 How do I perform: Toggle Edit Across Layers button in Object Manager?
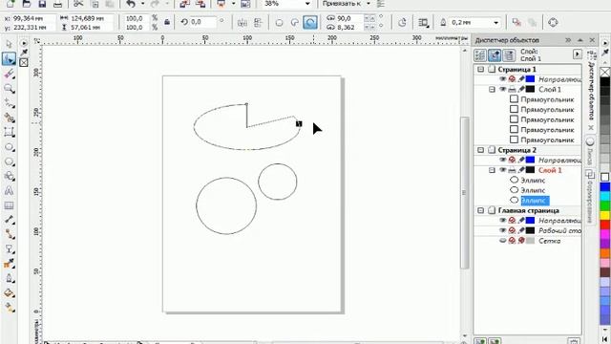click(x=495, y=55)
